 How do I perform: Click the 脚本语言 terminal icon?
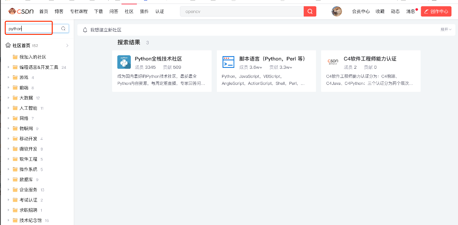[229, 62]
